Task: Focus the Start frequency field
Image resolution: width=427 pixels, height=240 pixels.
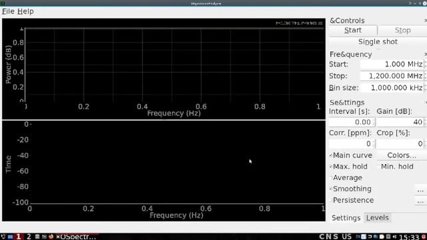Action: [392, 64]
